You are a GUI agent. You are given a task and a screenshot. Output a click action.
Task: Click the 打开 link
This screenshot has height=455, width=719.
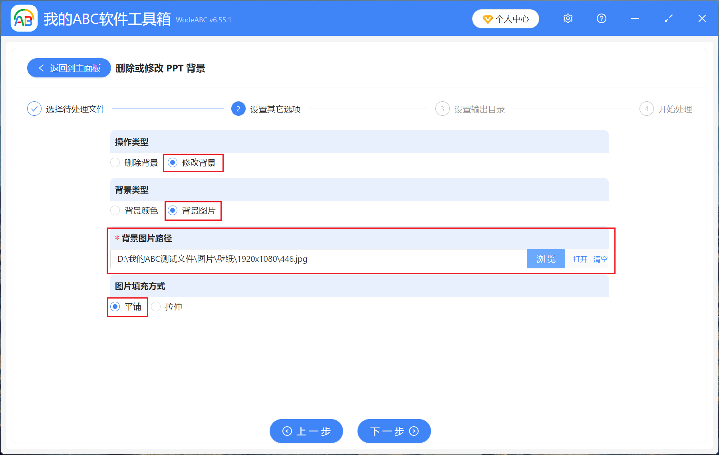pyautogui.click(x=580, y=259)
